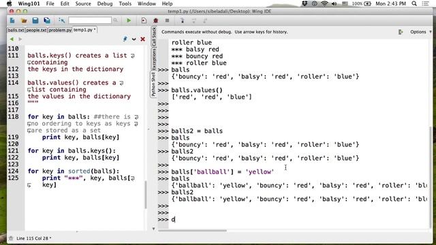Viewport: 436px width, 245px height.
Task: Click line number 118 in the editor
Action: pos(13,116)
